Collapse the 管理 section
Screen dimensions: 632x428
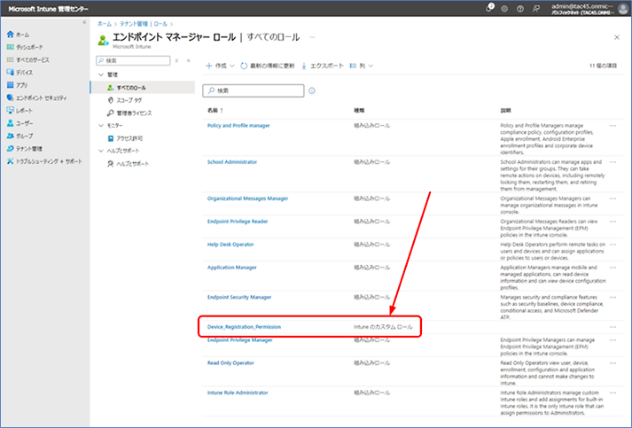coord(101,74)
